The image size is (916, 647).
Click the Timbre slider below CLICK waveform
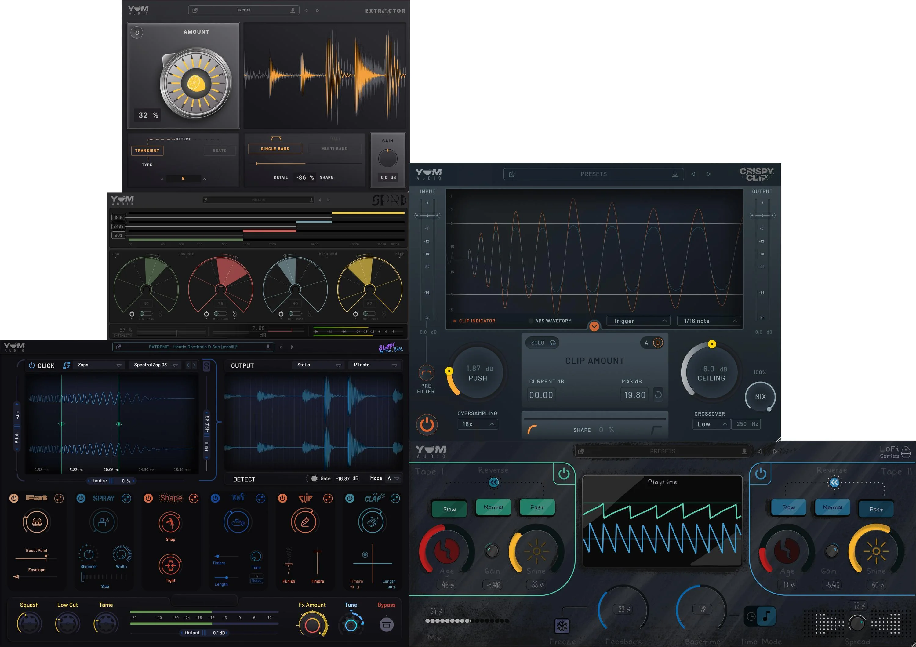tap(112, 481)
